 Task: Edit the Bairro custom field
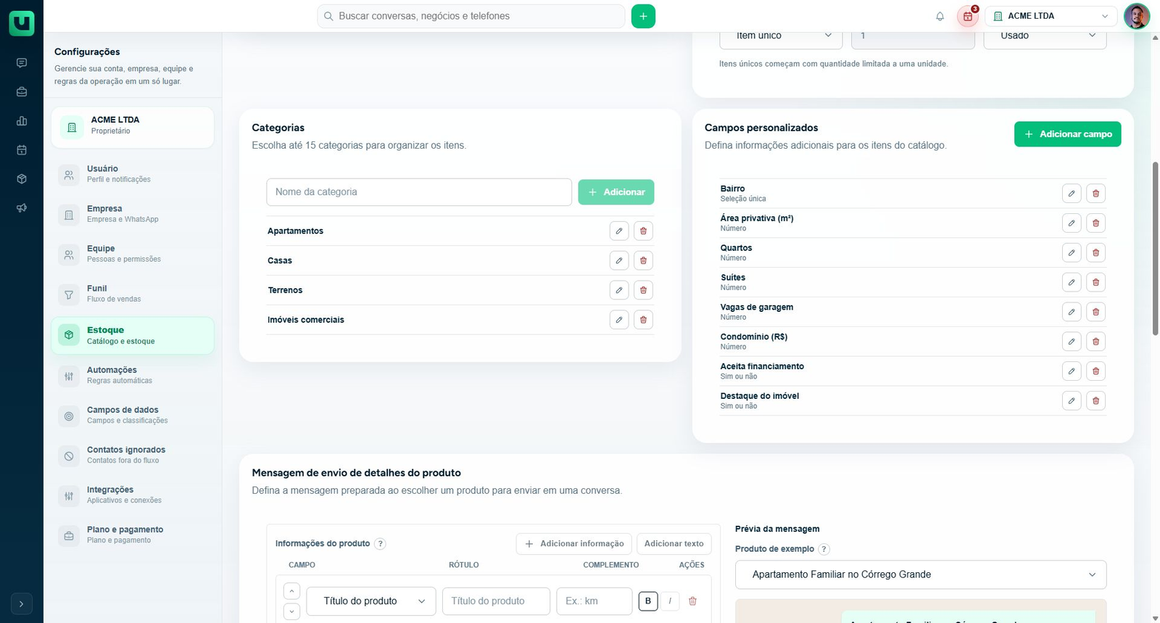[x=1072, y=193]
